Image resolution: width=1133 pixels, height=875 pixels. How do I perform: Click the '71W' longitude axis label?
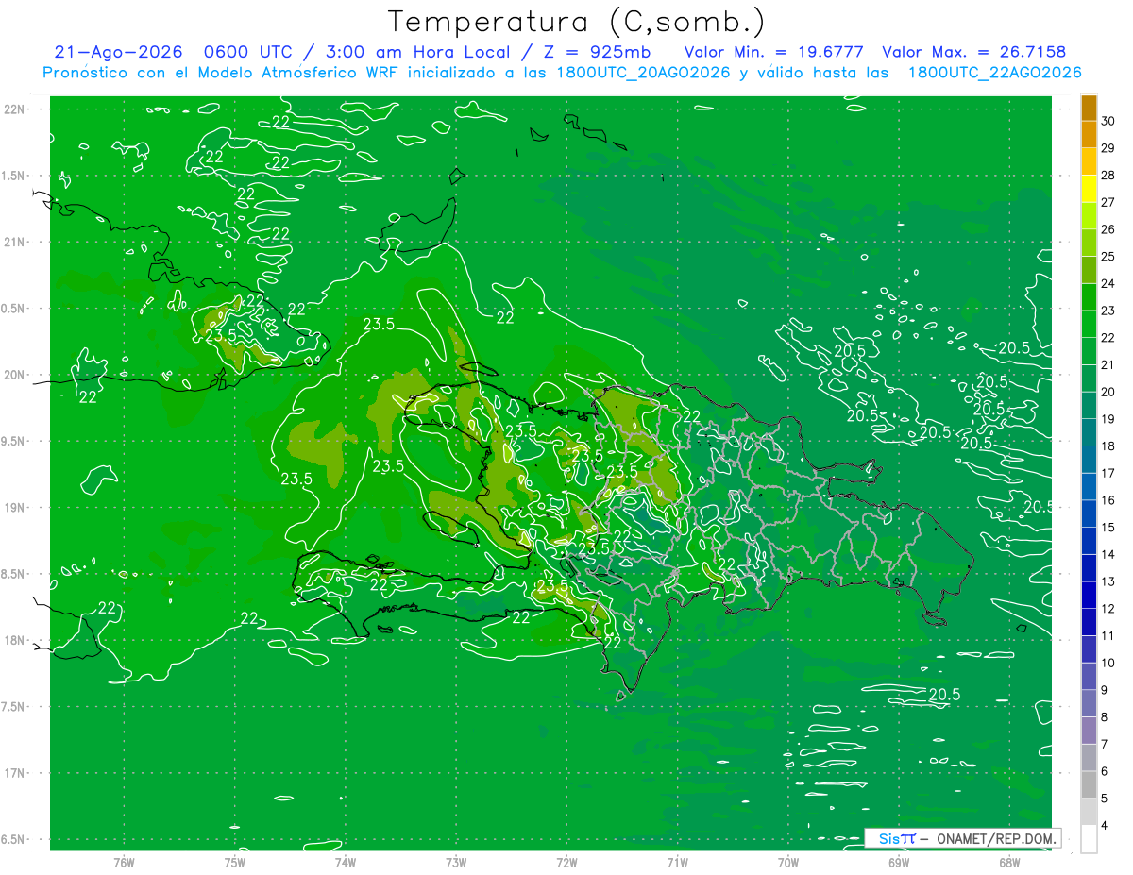[677, 862]
